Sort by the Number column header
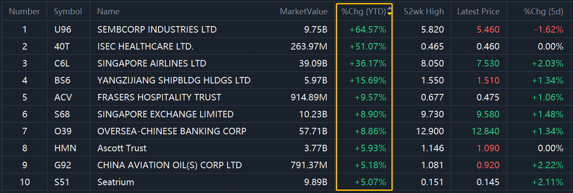Image resolution: width=573 pixels, height=193 pixels. [24, 12]
